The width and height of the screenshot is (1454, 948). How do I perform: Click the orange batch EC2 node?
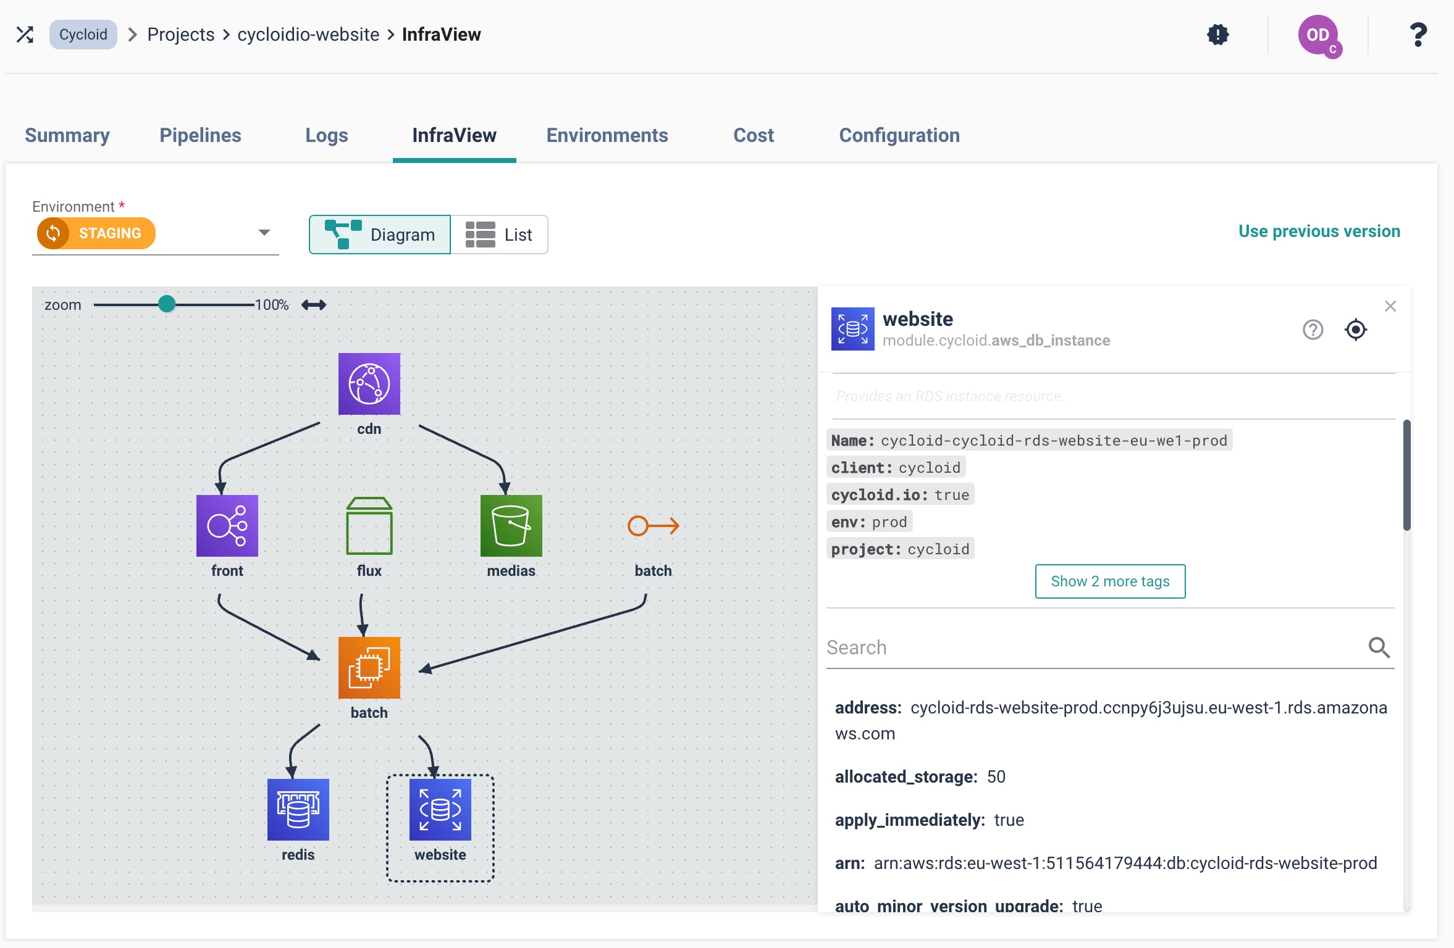coord(369,667)
